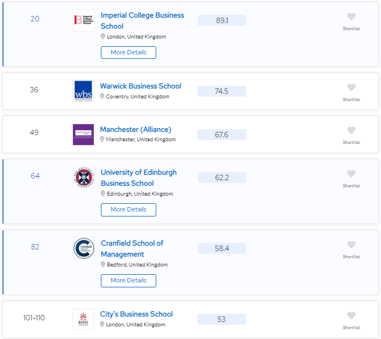Click the purple Manchester logo

pos(83,134)
